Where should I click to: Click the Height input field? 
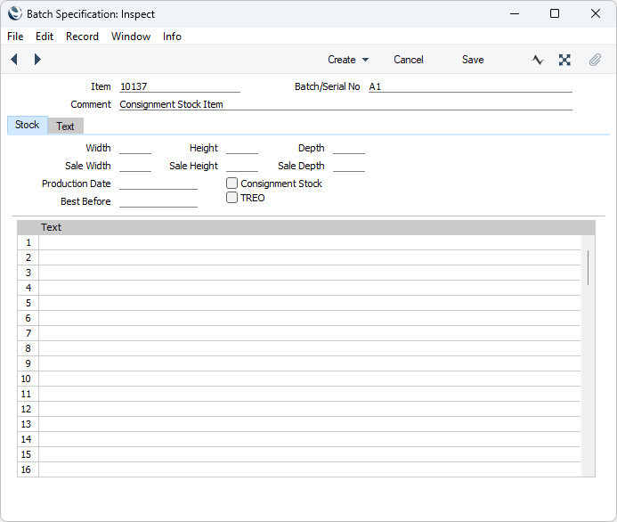[x=242, y=148]
